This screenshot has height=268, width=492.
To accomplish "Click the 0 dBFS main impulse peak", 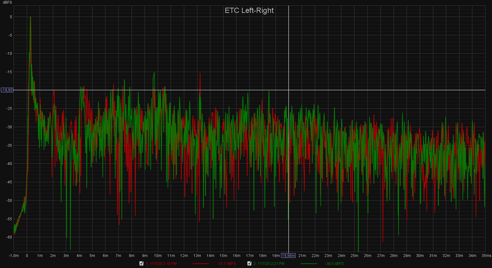I will [30, 17].
